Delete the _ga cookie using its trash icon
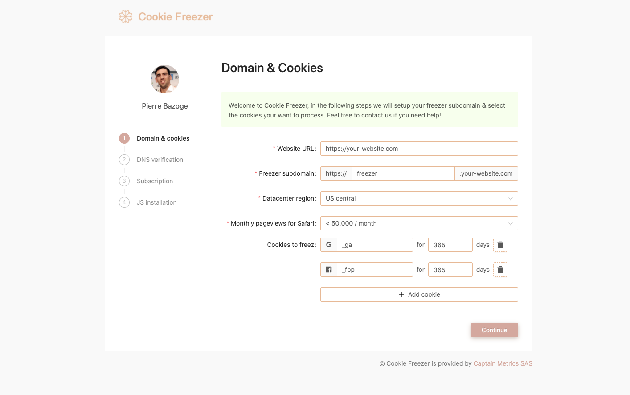 click(500, 244)
